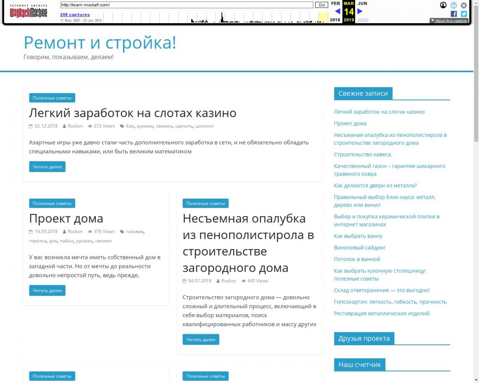
Task: Share capture on Facebook
Action: [454, 14]
